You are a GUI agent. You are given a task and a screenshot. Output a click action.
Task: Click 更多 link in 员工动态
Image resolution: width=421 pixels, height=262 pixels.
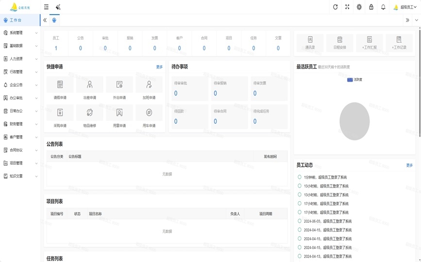pyautogui.click(x=409, y=165)
